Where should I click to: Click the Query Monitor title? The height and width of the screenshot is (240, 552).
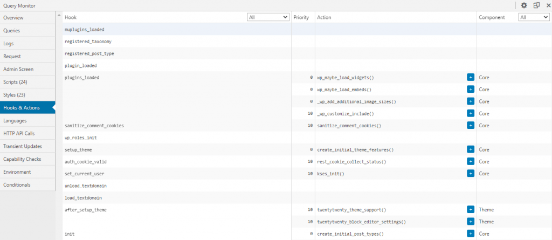19,5
